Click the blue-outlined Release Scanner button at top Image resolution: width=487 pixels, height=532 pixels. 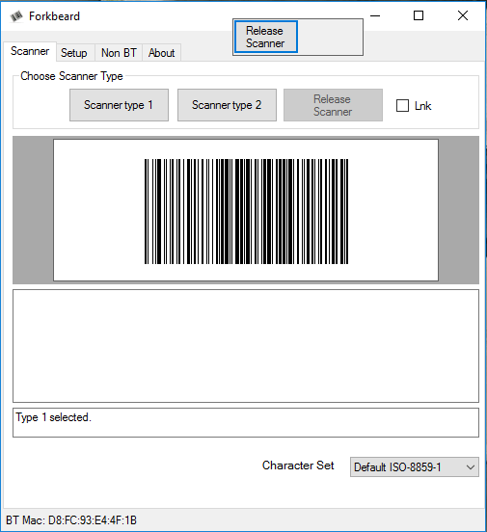265,37
